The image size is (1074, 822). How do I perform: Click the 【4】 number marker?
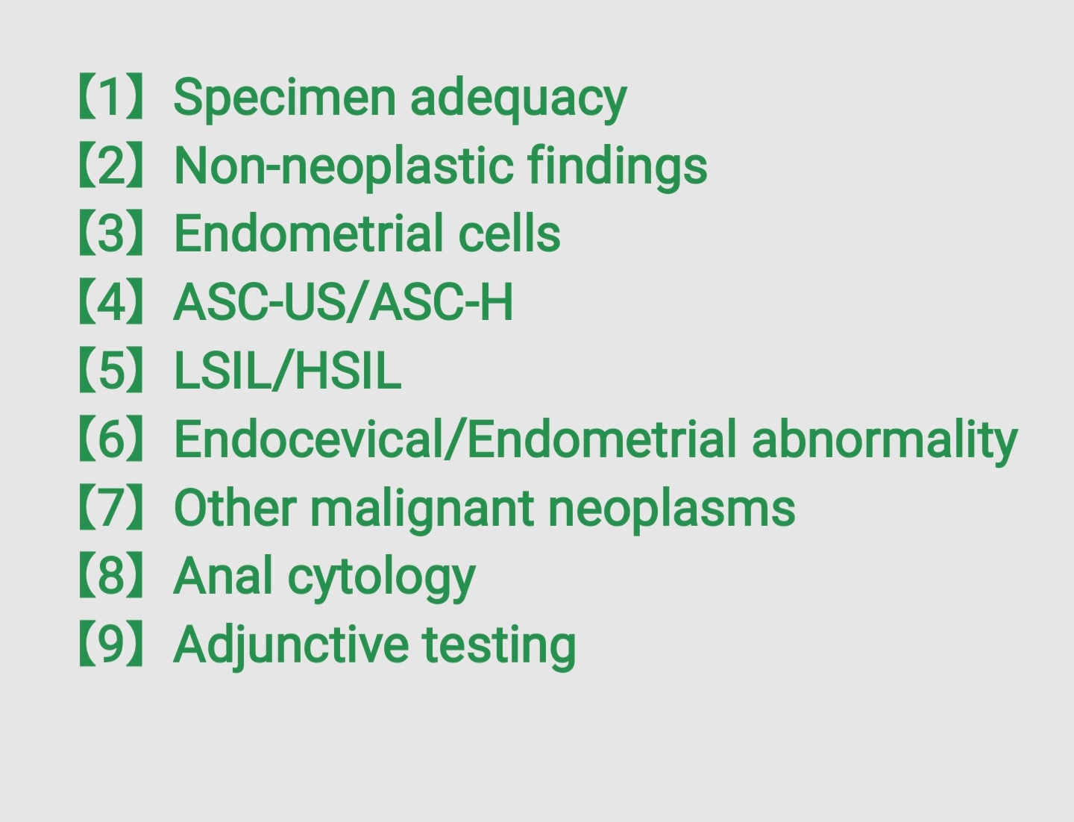[x=111, y=302]
